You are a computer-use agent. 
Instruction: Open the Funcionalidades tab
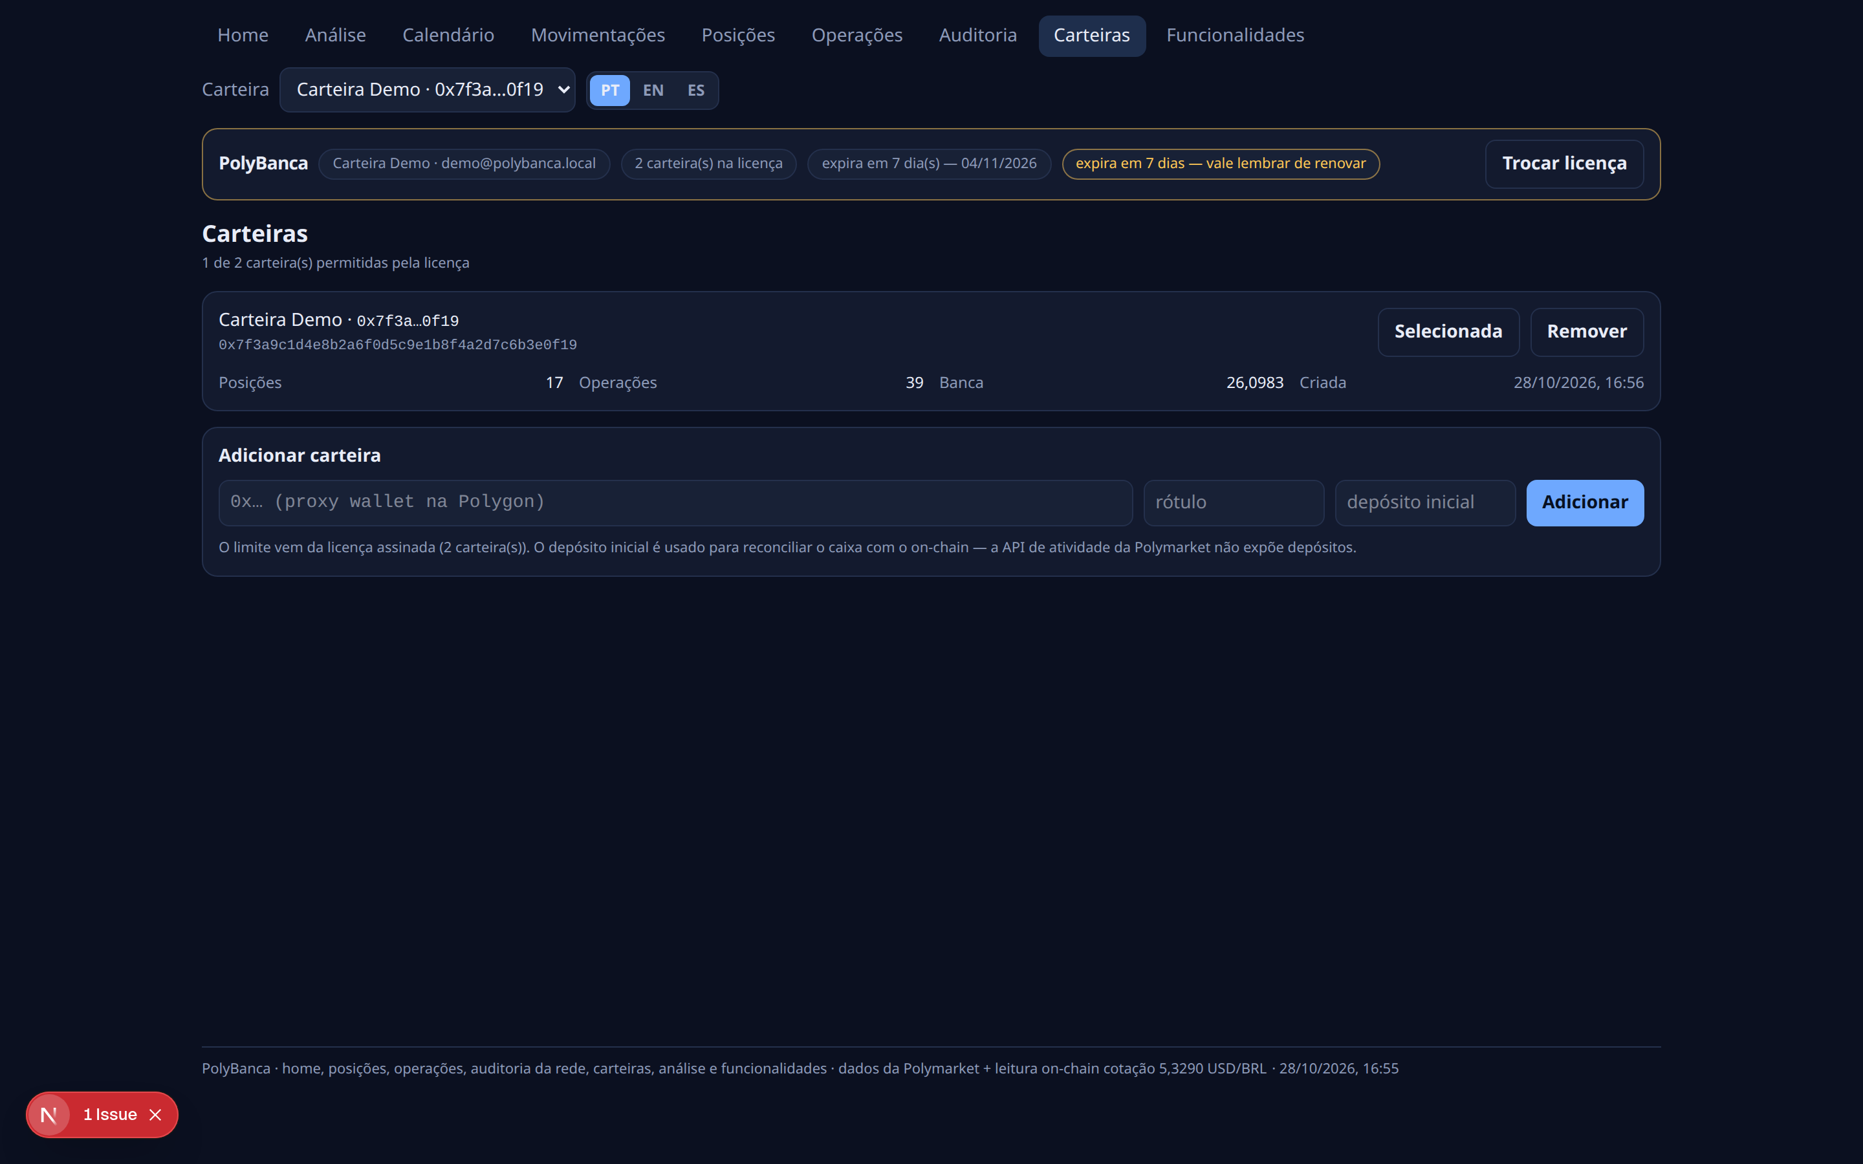click(x=1235, y=36)
